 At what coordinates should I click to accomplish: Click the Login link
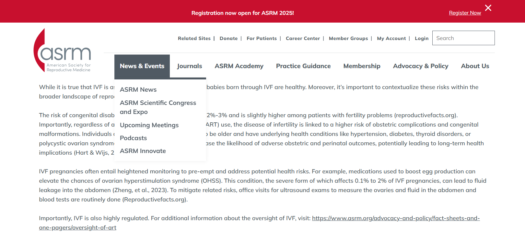422,38
